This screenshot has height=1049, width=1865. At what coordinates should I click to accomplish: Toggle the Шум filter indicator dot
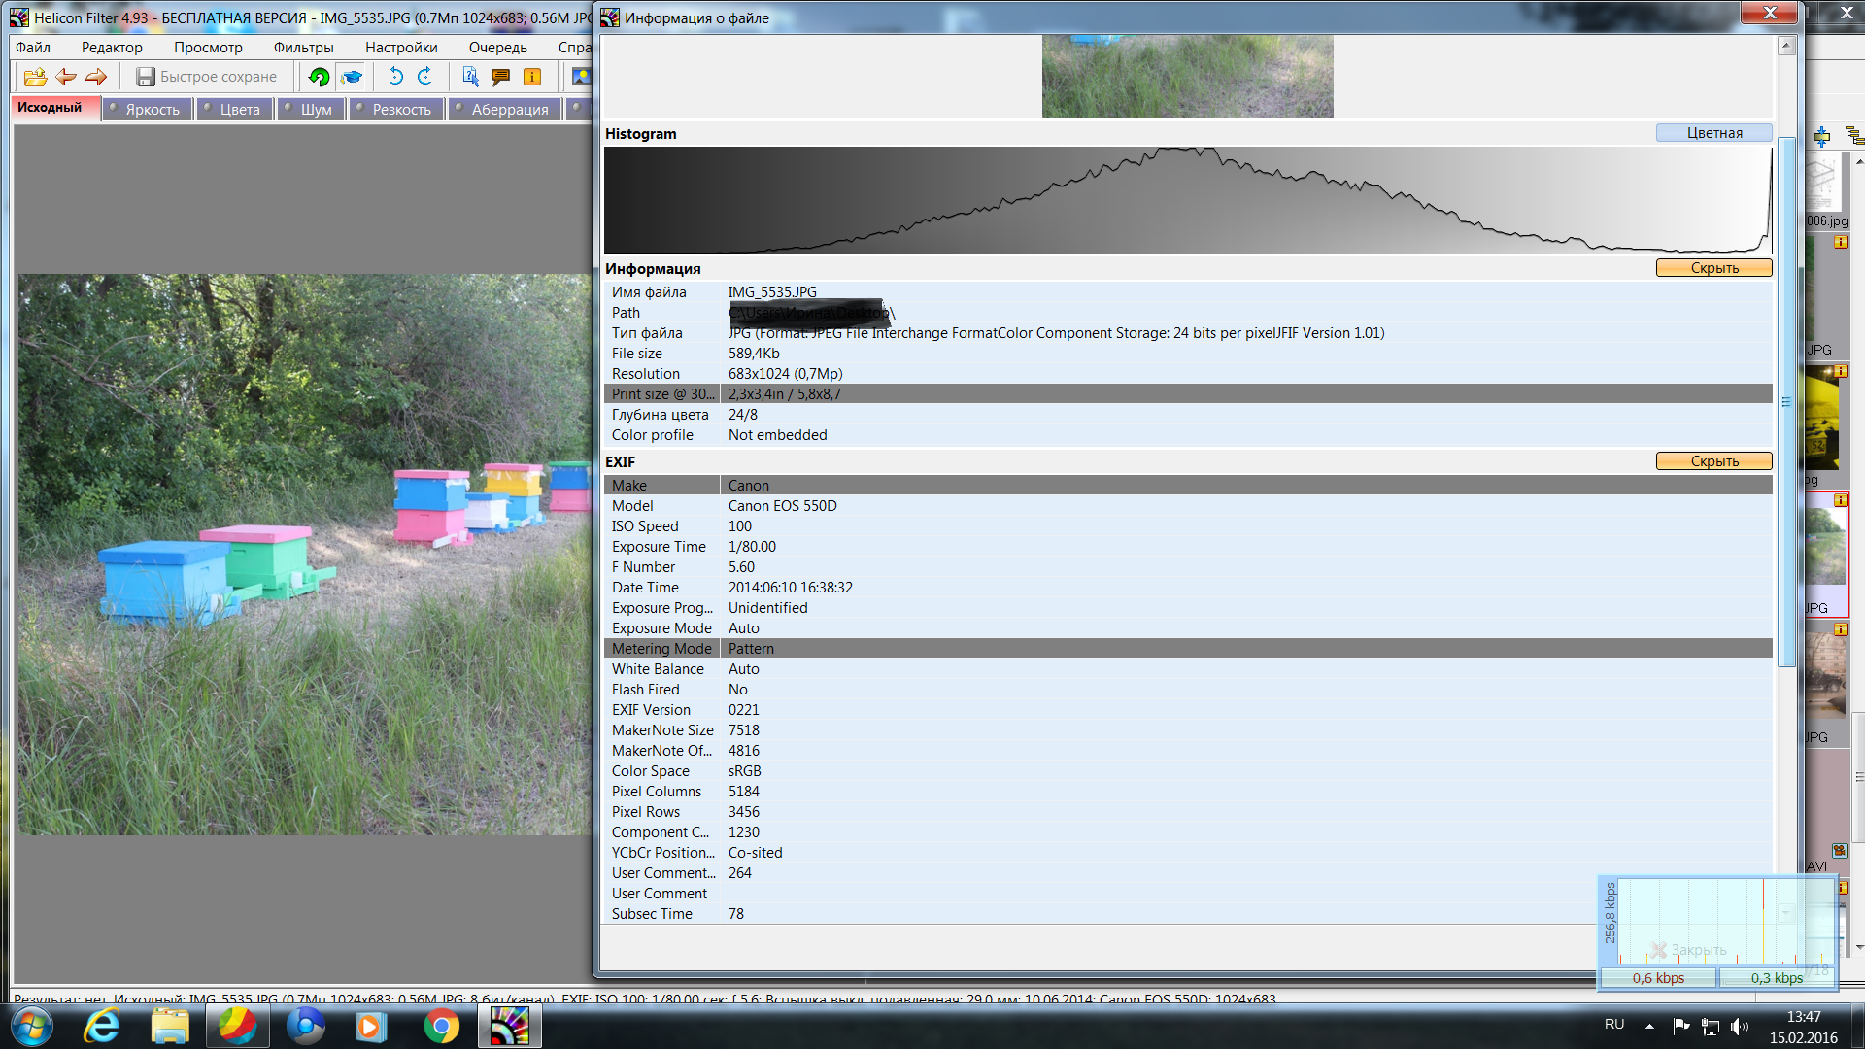point(288,108)
